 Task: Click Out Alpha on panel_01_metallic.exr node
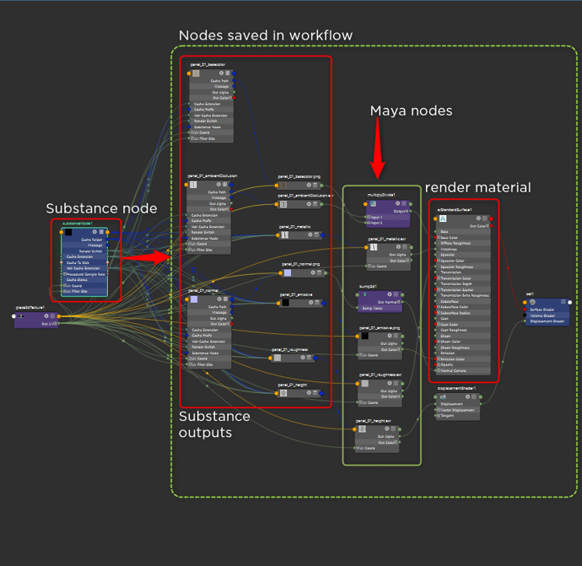397,255
